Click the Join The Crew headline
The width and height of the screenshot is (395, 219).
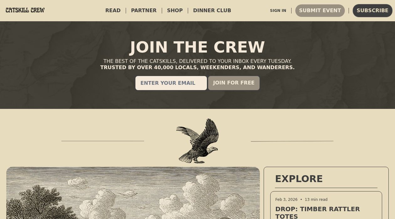click(x=197, y=47)
